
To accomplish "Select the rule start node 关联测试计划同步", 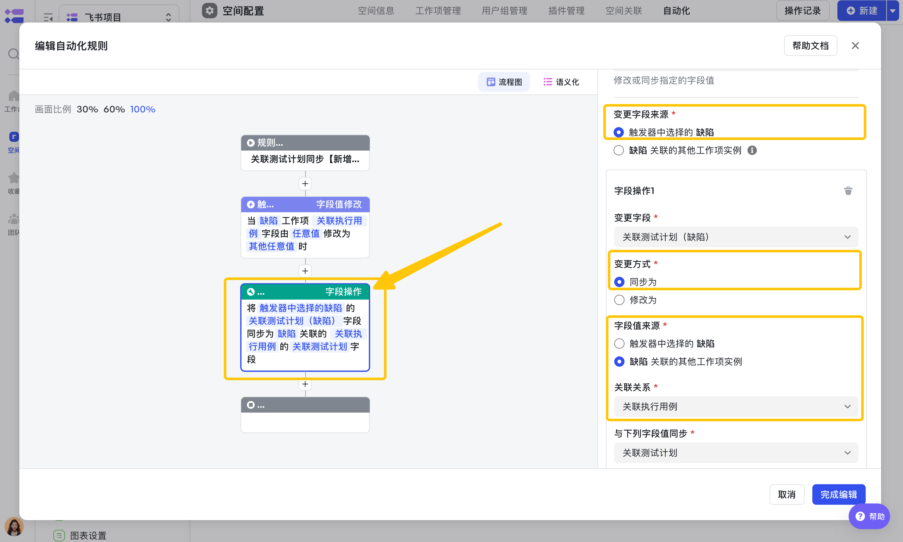I will pyautogui.click(x=305, y=153).
